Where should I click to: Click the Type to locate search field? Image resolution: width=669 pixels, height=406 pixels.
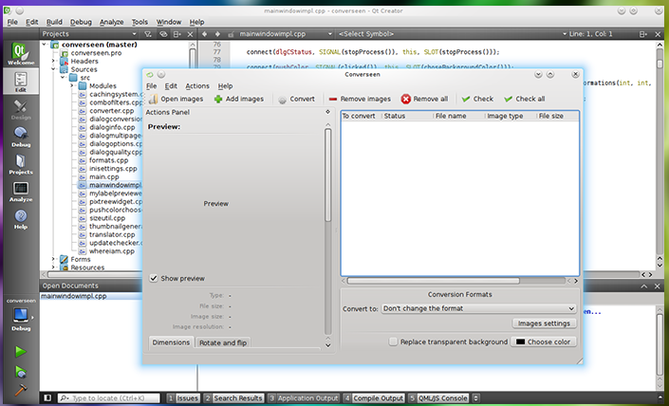pyautogui.click(x=109, y=397)
